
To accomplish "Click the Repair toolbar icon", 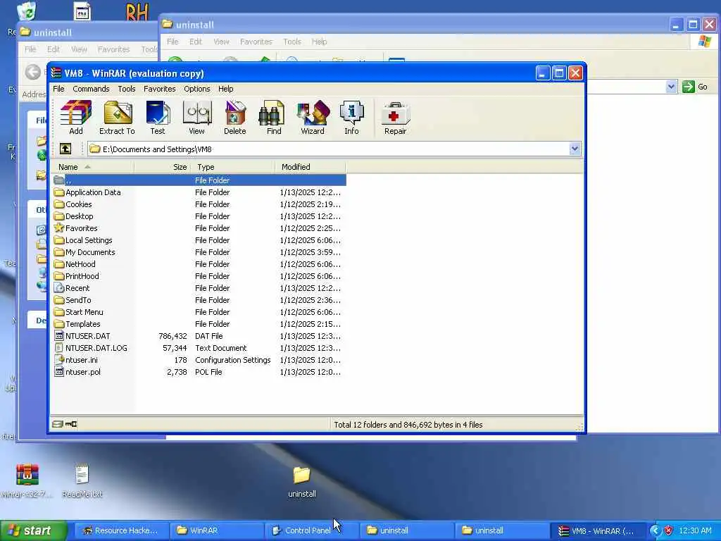I will point(396,118).
